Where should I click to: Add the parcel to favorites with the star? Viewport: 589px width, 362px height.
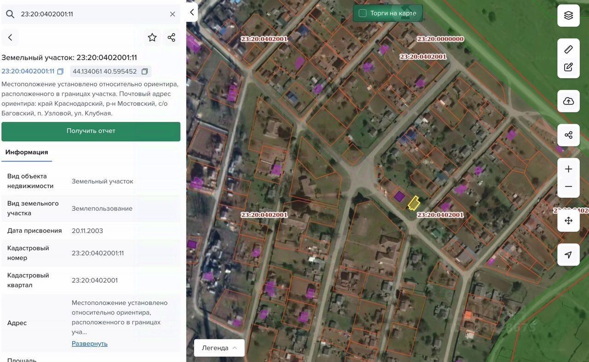click(152, 37)
